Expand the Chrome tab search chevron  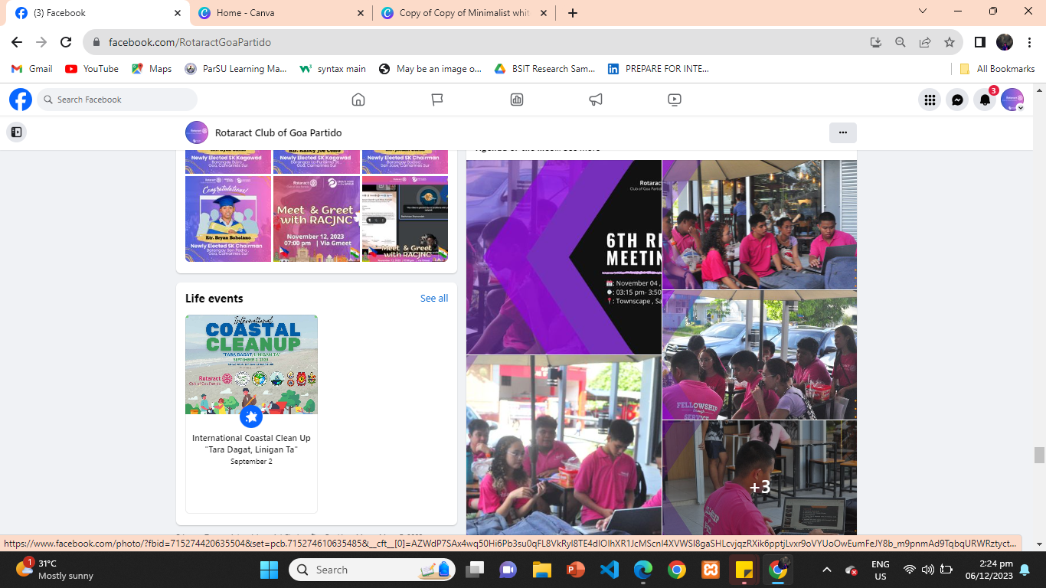[x=923, y=11]
